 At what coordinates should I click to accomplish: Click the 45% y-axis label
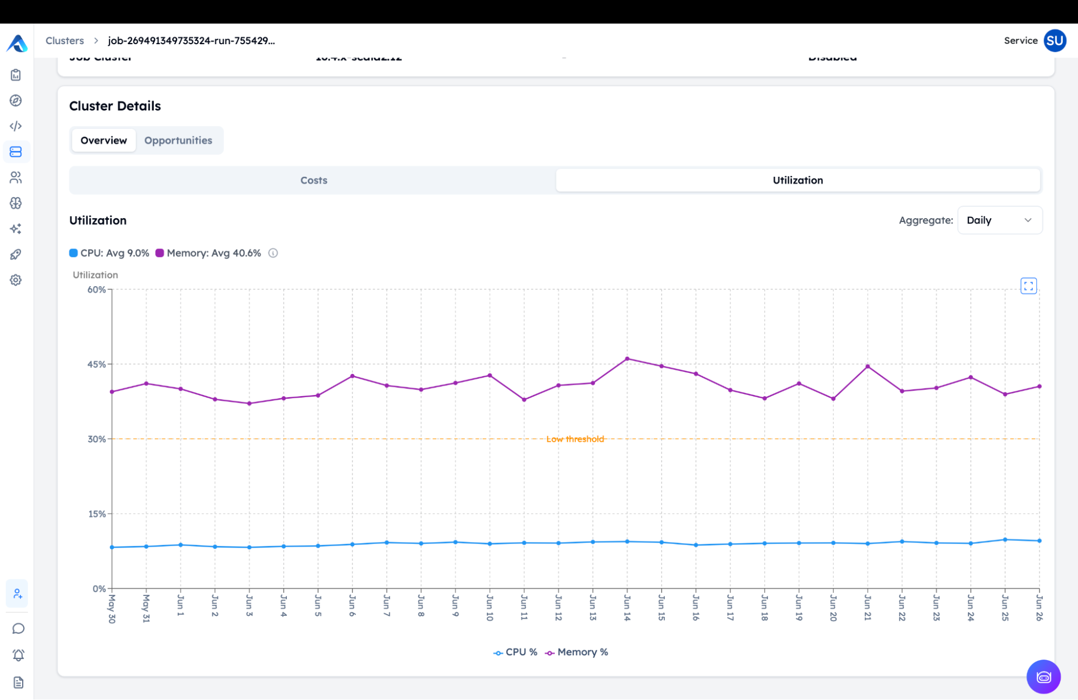click(97, 364)
